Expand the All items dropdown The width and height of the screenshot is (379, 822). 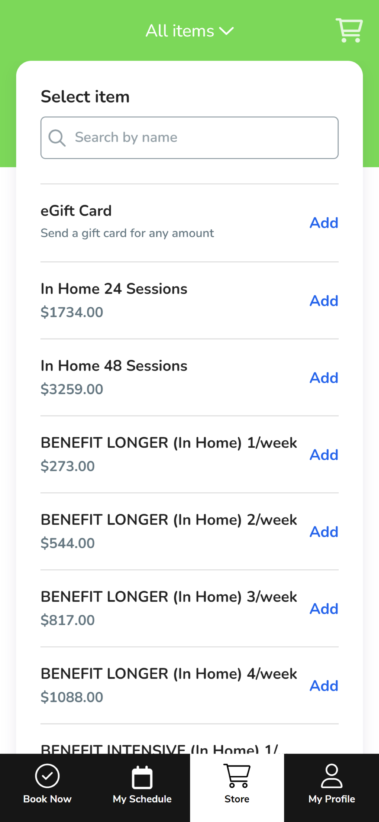189,31
